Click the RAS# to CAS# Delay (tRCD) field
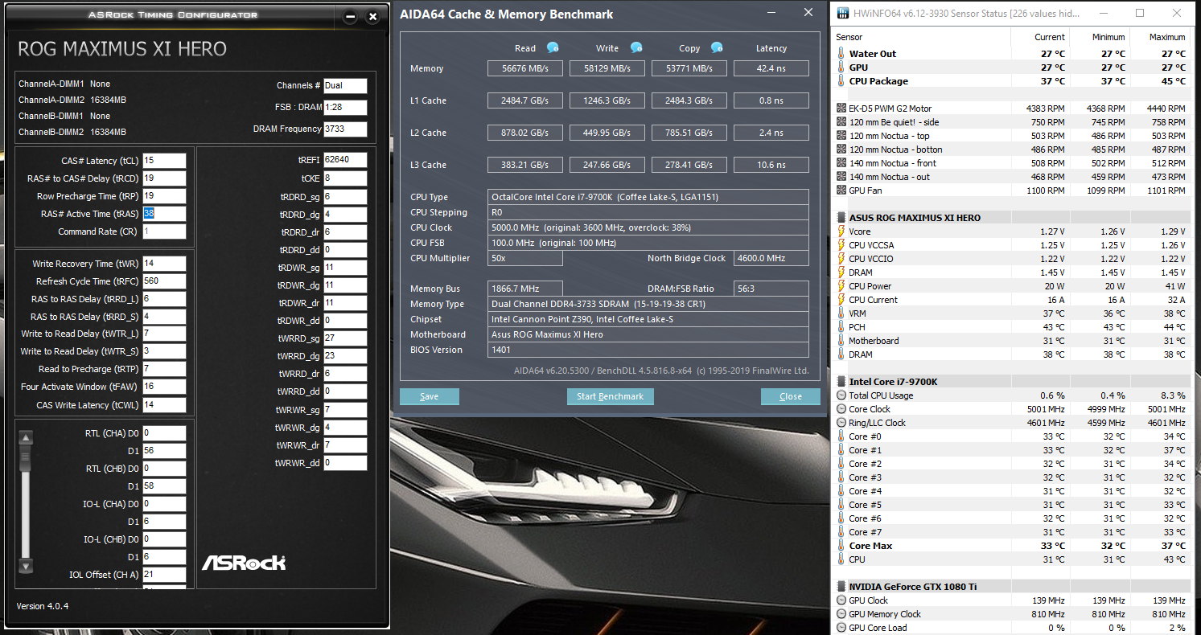Image resolution: width=1201 pixels, height=635 pixels. point(164,178)
